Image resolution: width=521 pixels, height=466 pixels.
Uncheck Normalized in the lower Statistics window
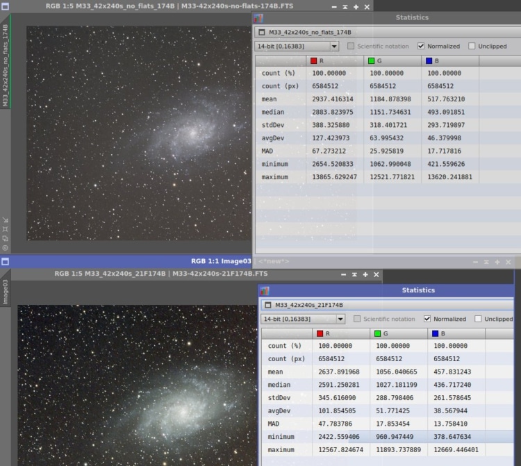427,319
